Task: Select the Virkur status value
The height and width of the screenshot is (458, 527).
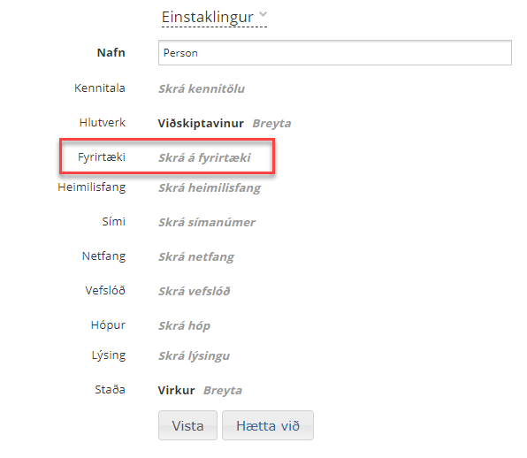Action: pyautogui.click(x=176, y=391)
